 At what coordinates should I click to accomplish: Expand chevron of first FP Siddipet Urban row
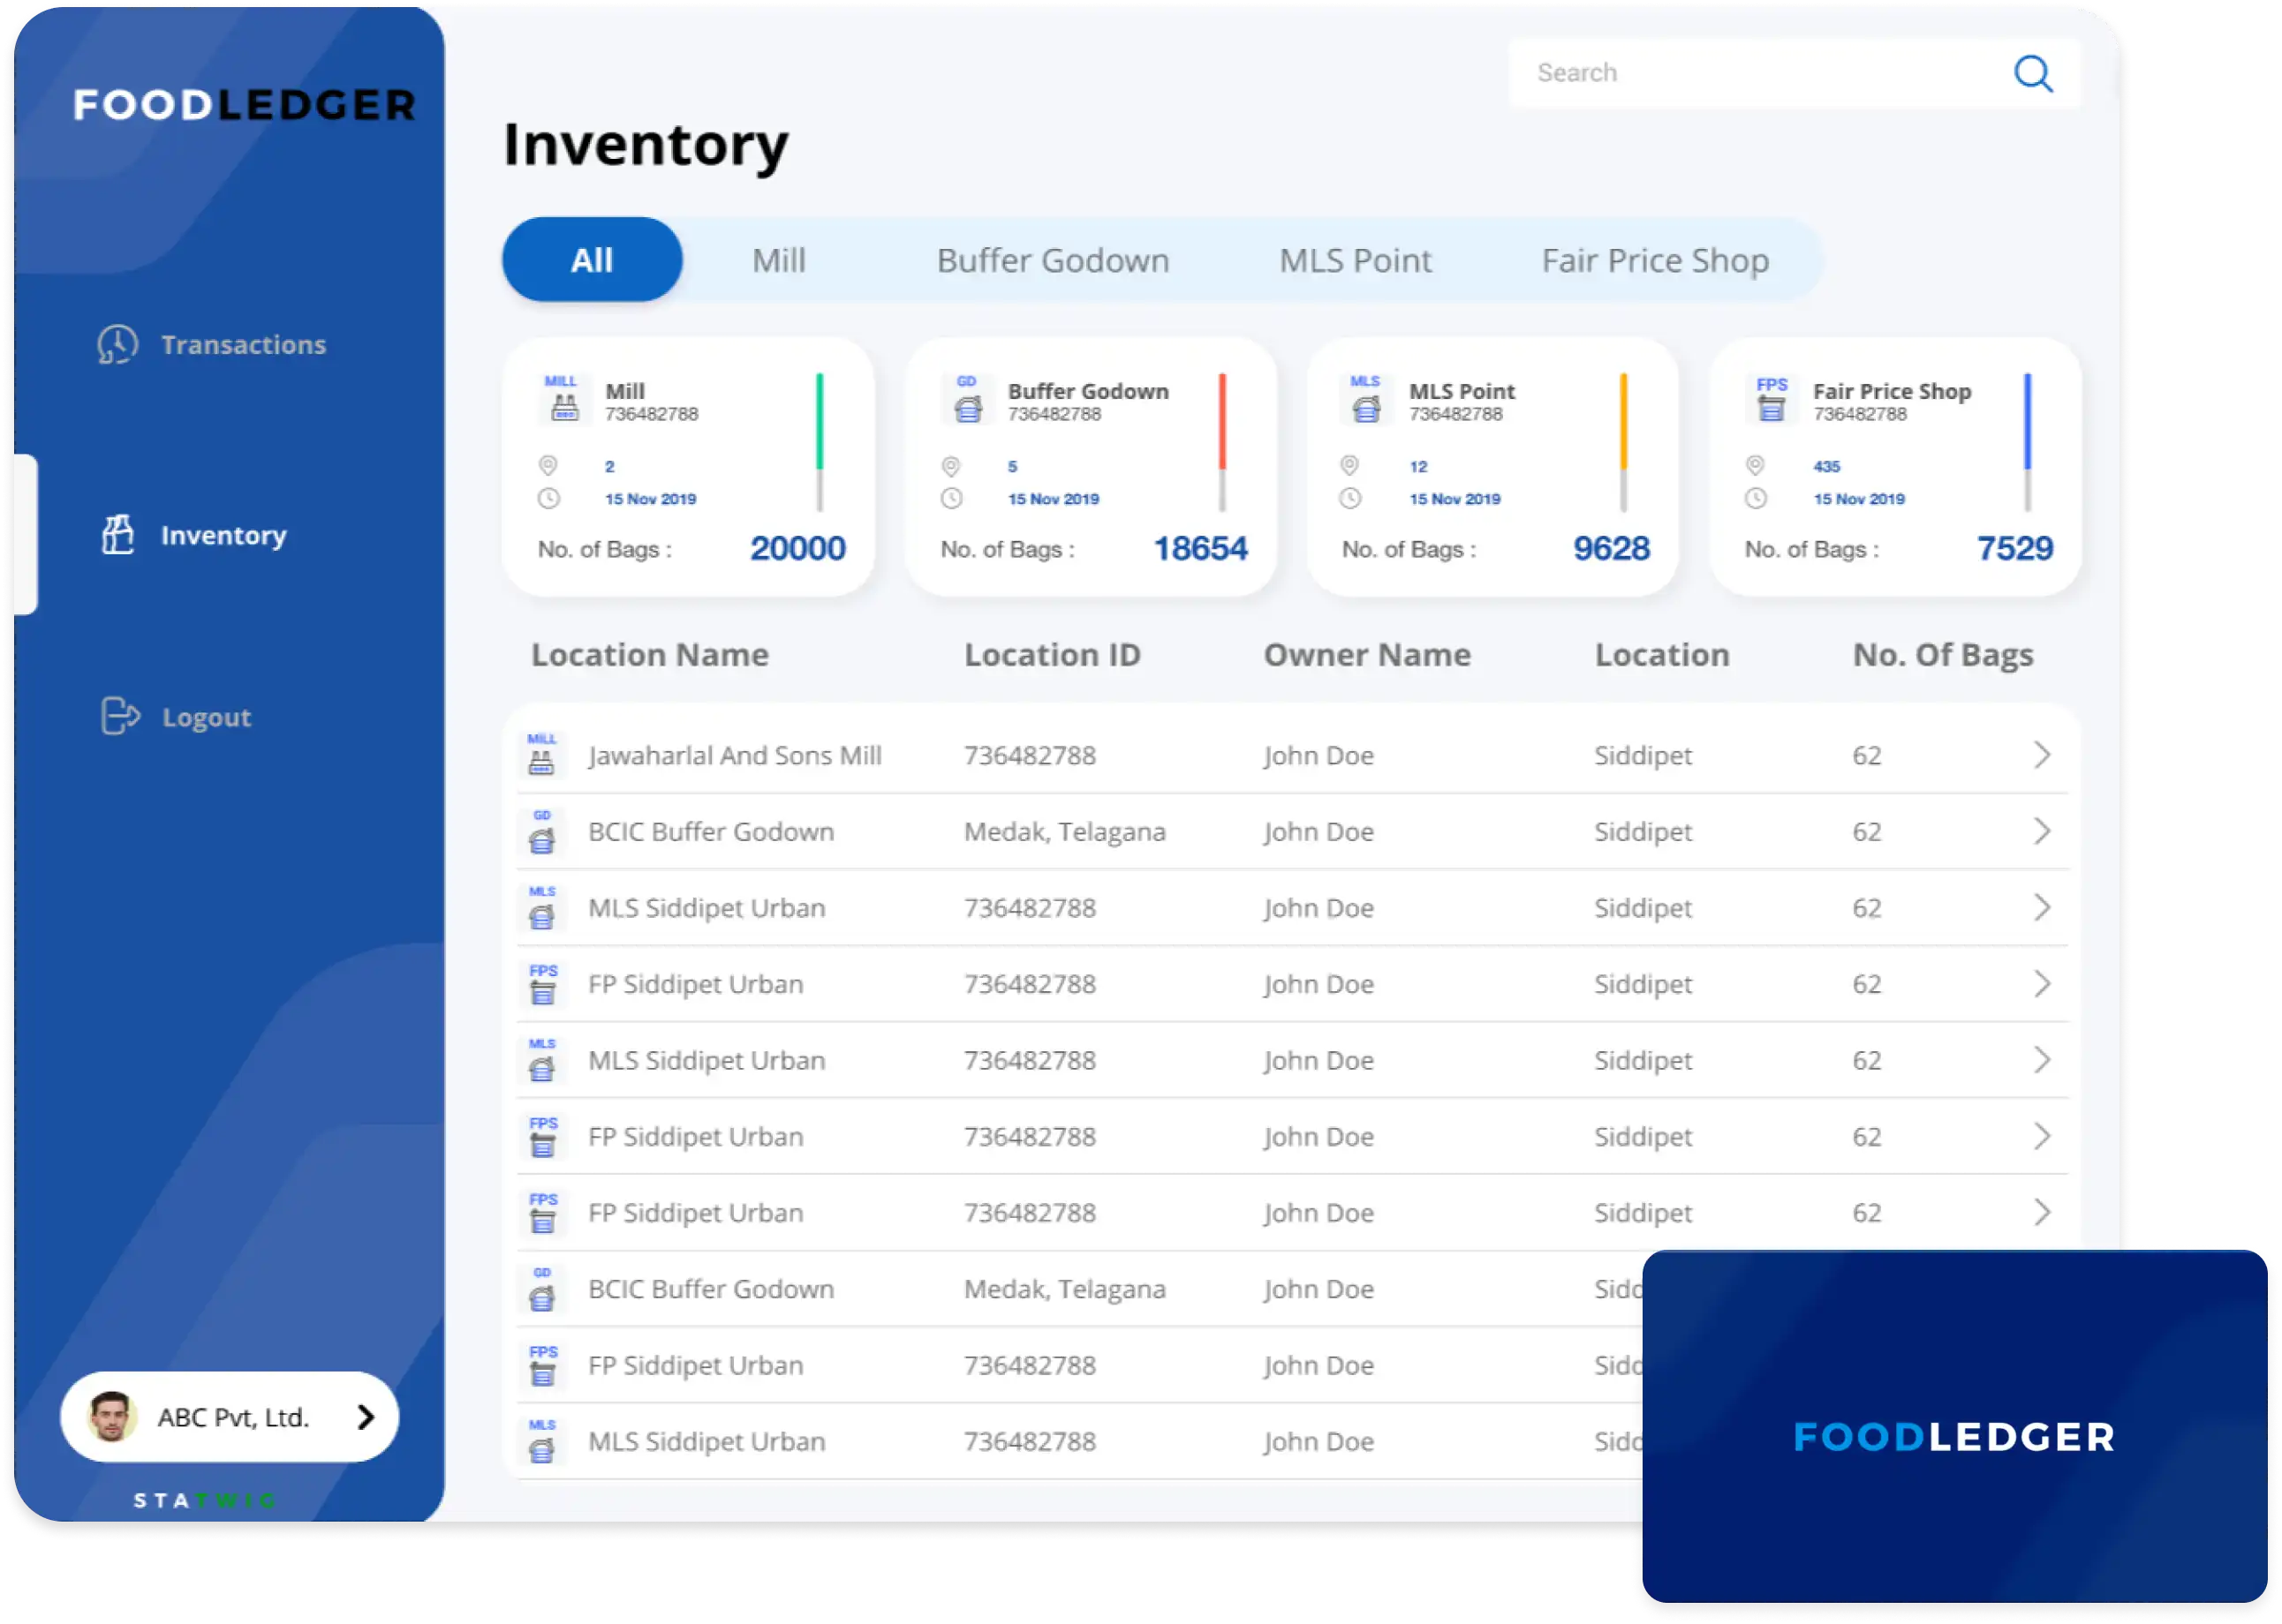tap(2043, 984)
